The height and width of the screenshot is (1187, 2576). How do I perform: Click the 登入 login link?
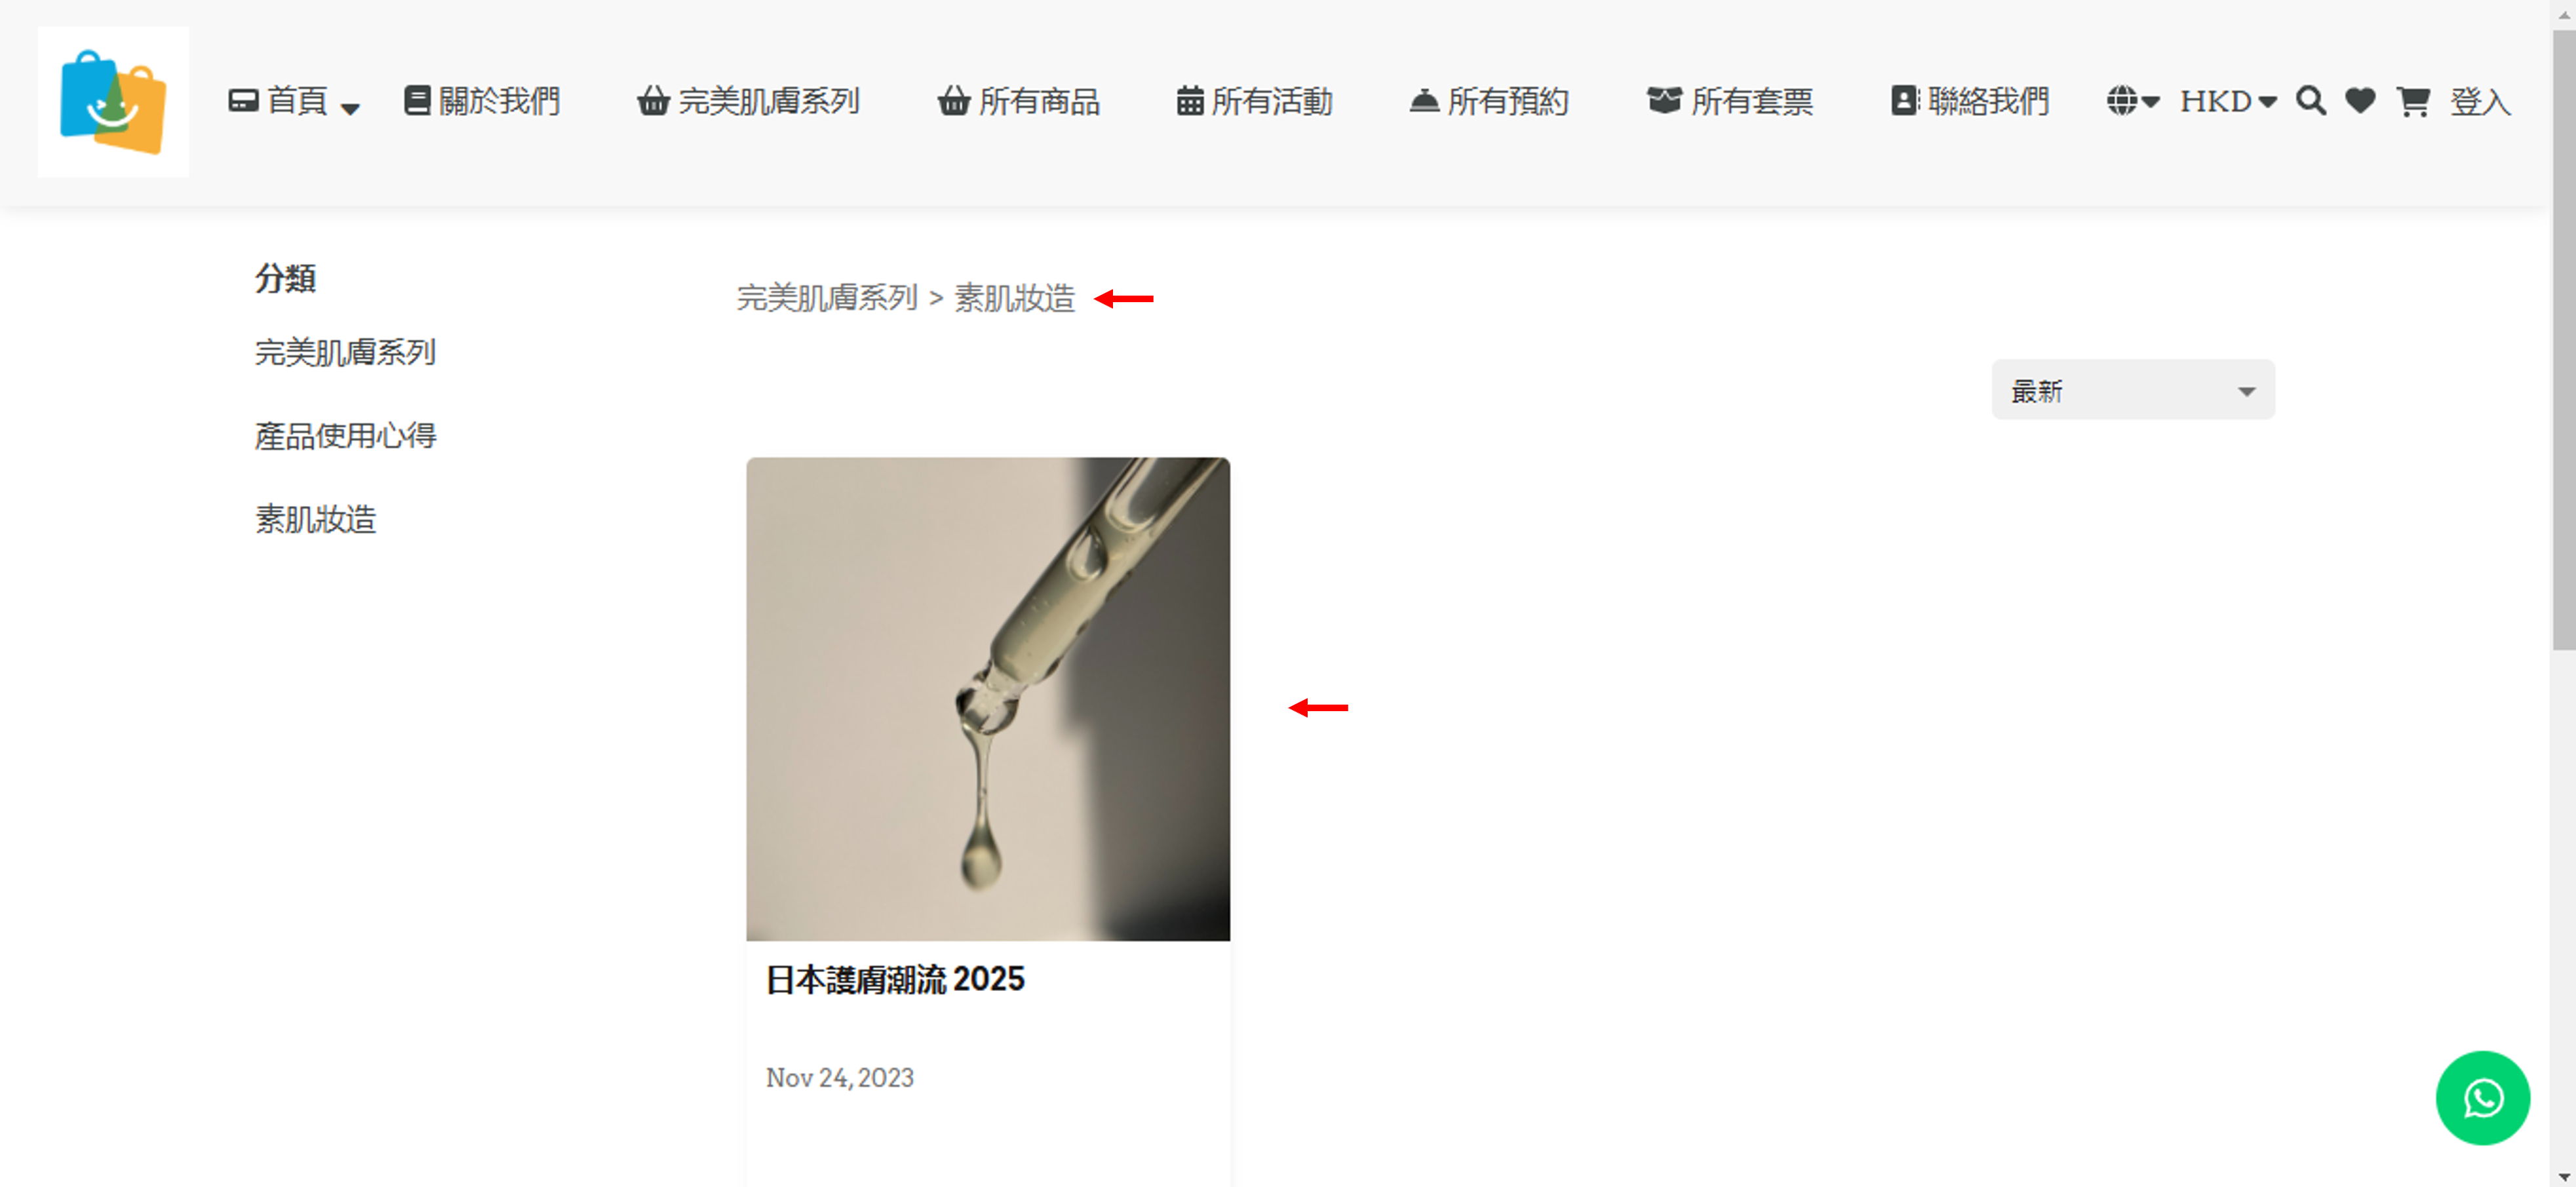[2479, 101]
